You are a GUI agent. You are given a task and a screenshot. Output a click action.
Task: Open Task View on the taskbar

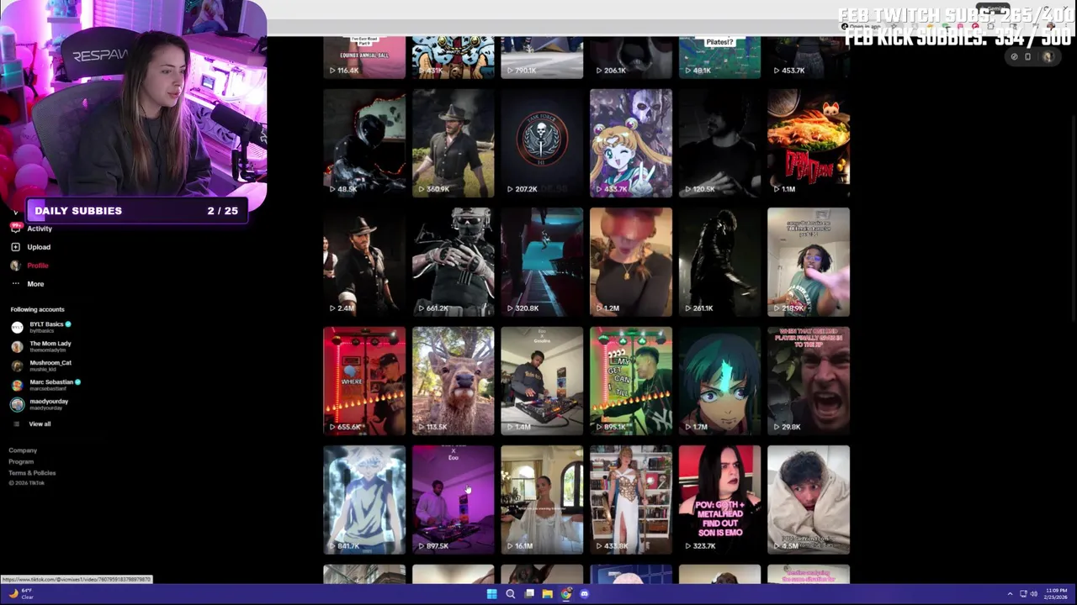point(529,594)
